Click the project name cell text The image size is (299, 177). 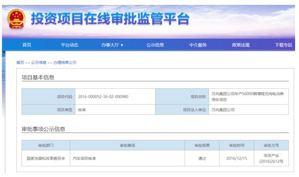pyautogui.click(x=248, y=97)
